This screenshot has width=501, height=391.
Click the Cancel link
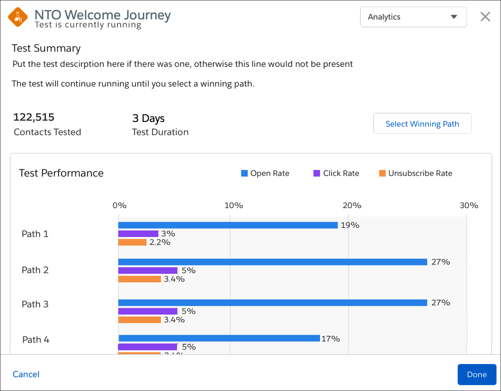coord(26,374)
